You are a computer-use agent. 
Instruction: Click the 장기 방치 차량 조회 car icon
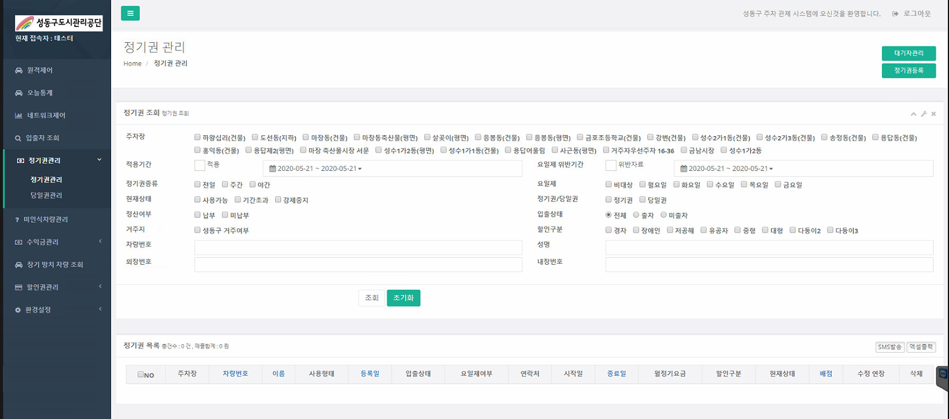coord(19,265)
